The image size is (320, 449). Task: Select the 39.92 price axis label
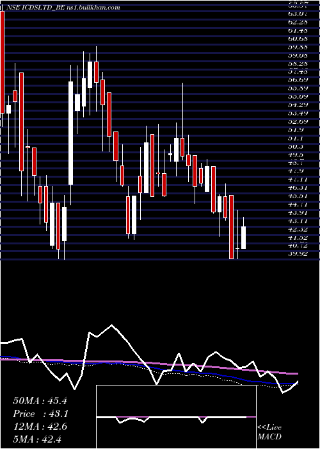pyautogui.click(x=299, y=253)
